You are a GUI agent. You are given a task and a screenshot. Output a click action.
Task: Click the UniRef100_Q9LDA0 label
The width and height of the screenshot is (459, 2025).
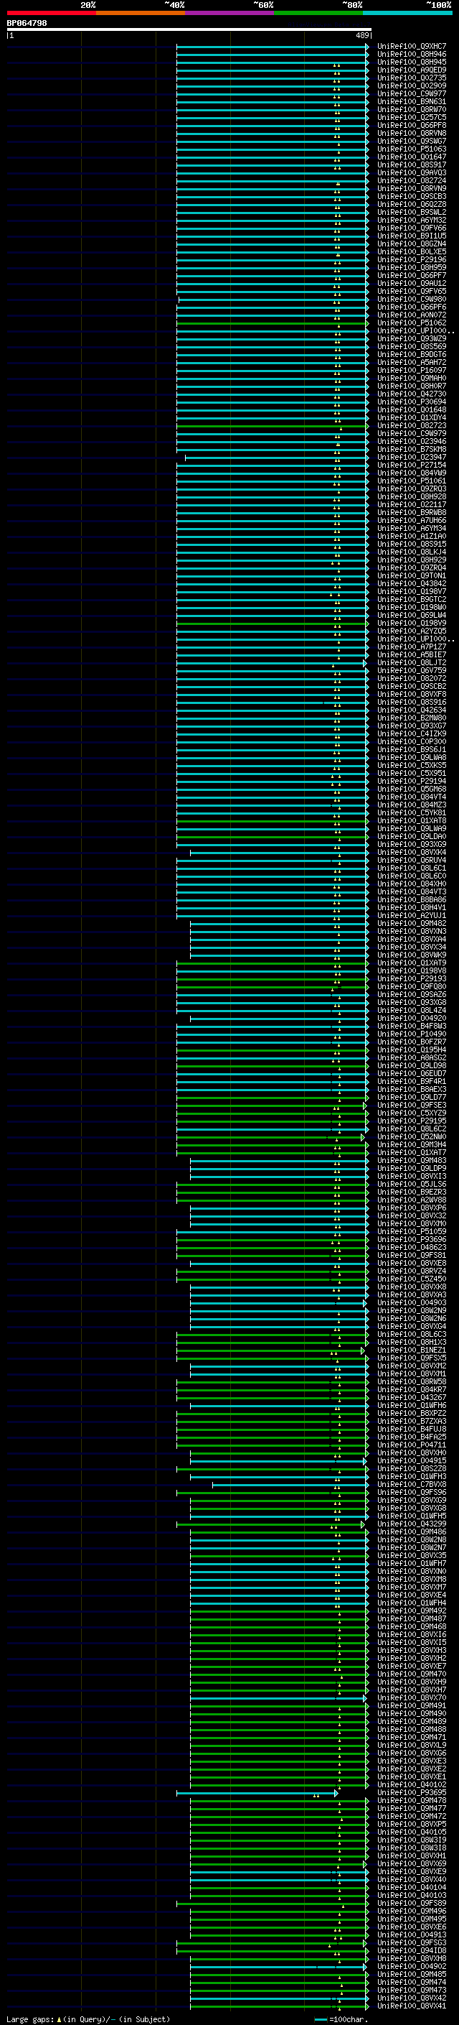(x=412, y=836)
